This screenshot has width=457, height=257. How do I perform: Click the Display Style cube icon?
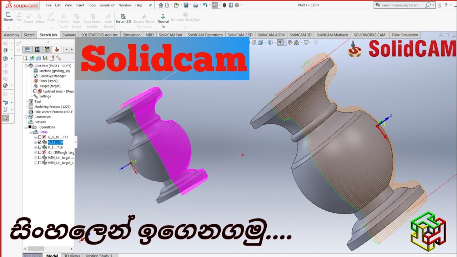(x=271, y=42)
